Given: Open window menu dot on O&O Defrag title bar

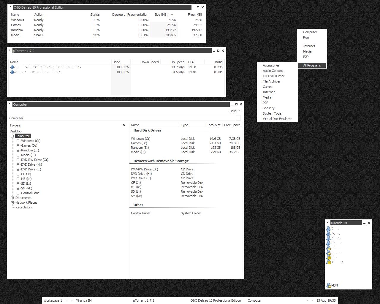Looking at the screenshot, I should point(10,7).
